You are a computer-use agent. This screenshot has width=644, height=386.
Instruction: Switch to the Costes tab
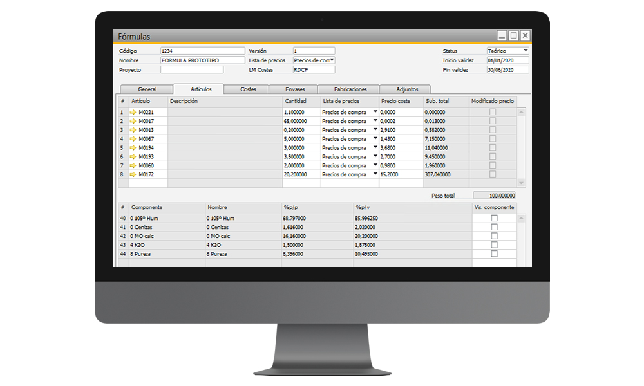click(248, 89)
